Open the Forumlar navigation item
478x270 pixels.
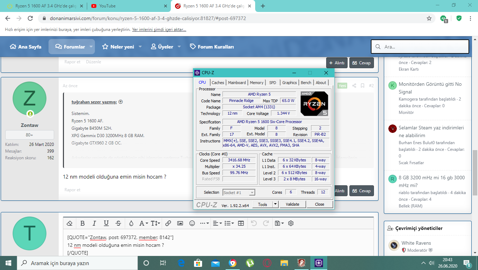[x=70, y=47]
